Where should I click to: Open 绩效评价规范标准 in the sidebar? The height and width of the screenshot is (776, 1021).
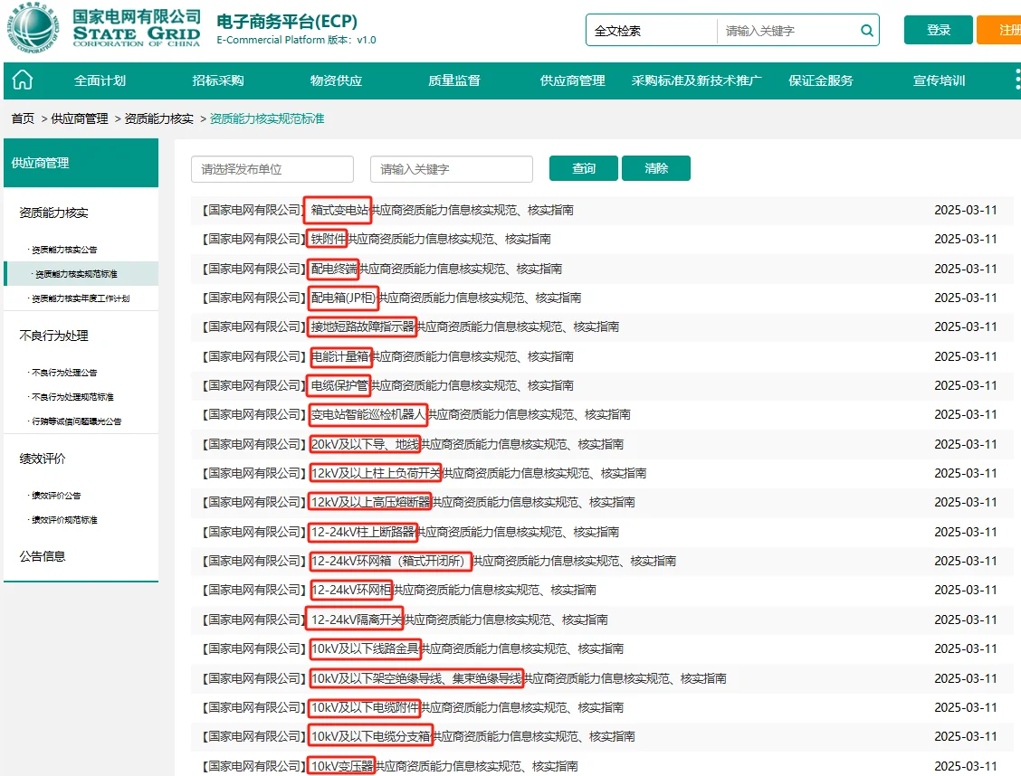coord(62,519)
